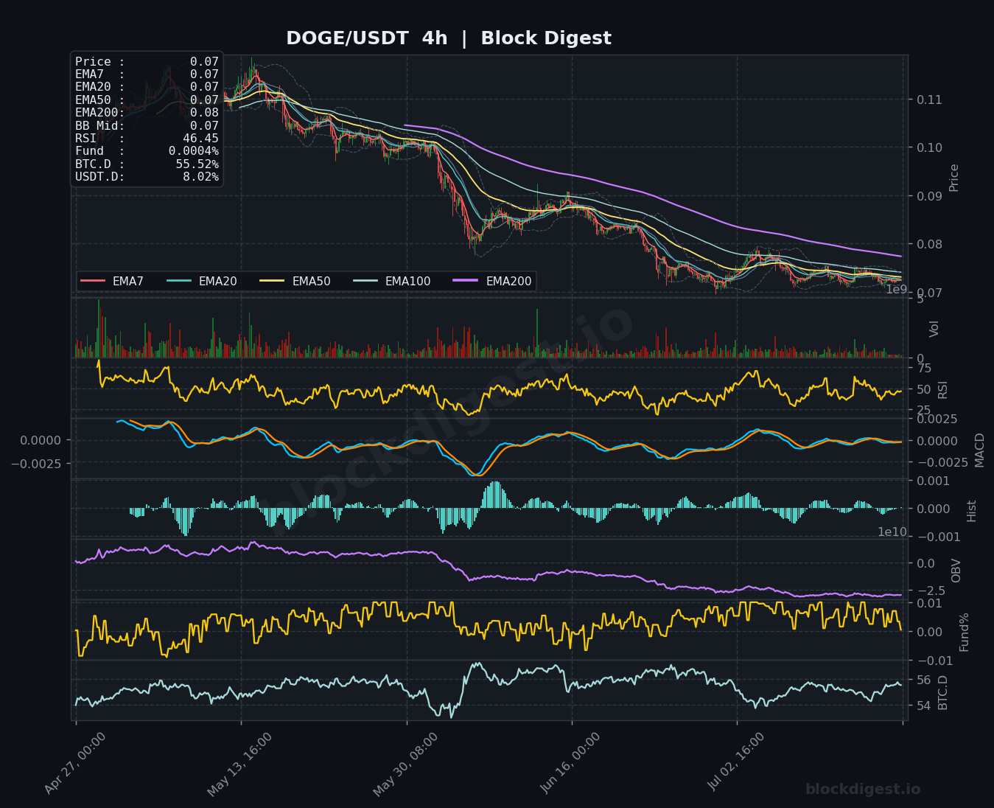Click the Hist axis label

pos(971,511)
